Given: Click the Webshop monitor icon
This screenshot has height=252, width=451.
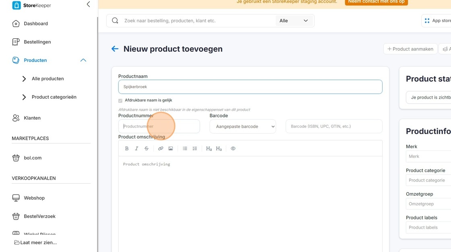Looking at the screenshot, I should coord(16,198).
